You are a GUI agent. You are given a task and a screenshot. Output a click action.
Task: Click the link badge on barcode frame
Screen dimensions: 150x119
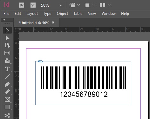click(x=40, y=61)
